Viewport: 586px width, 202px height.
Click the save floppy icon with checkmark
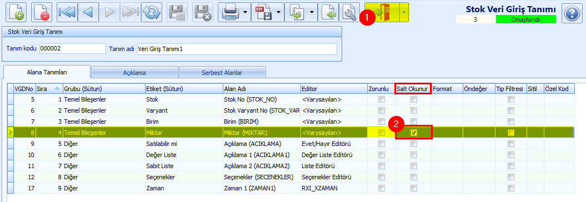tap(177, 12)
